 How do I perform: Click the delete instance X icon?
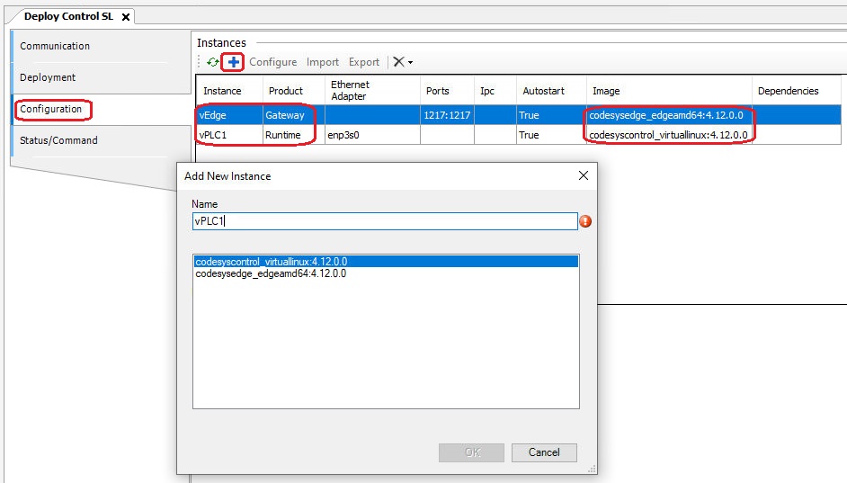(x=398, y=61)
